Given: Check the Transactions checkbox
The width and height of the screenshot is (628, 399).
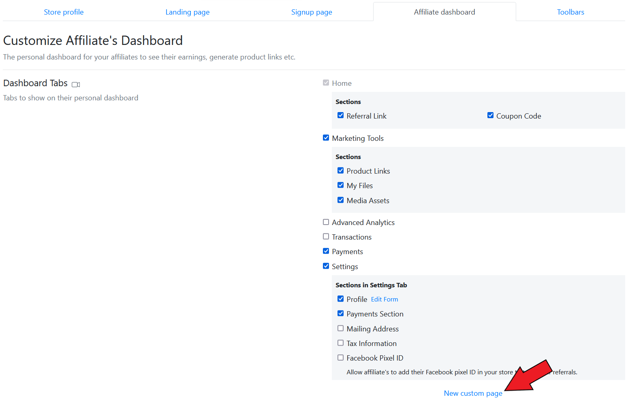Looking at the screenshot, I should click(x=326, y=236).
